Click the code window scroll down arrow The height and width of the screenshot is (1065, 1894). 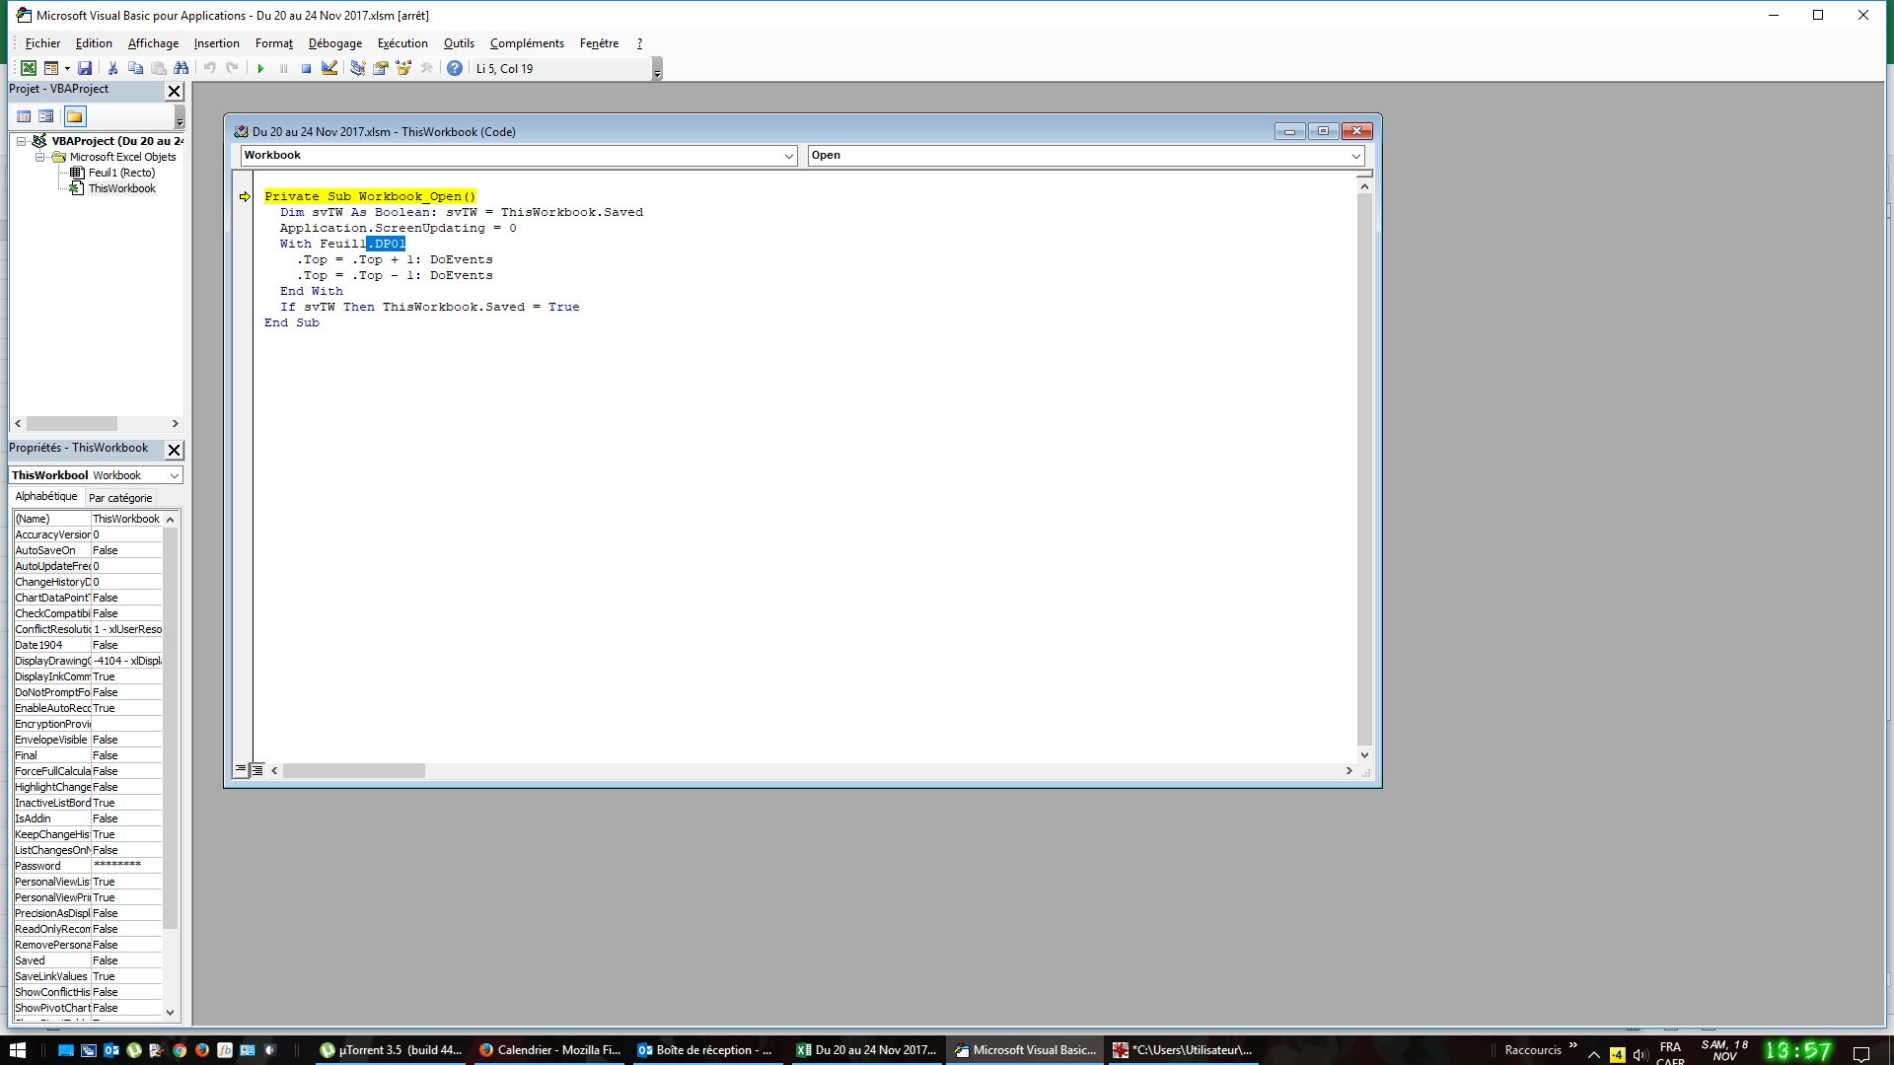click(1364, 755)
